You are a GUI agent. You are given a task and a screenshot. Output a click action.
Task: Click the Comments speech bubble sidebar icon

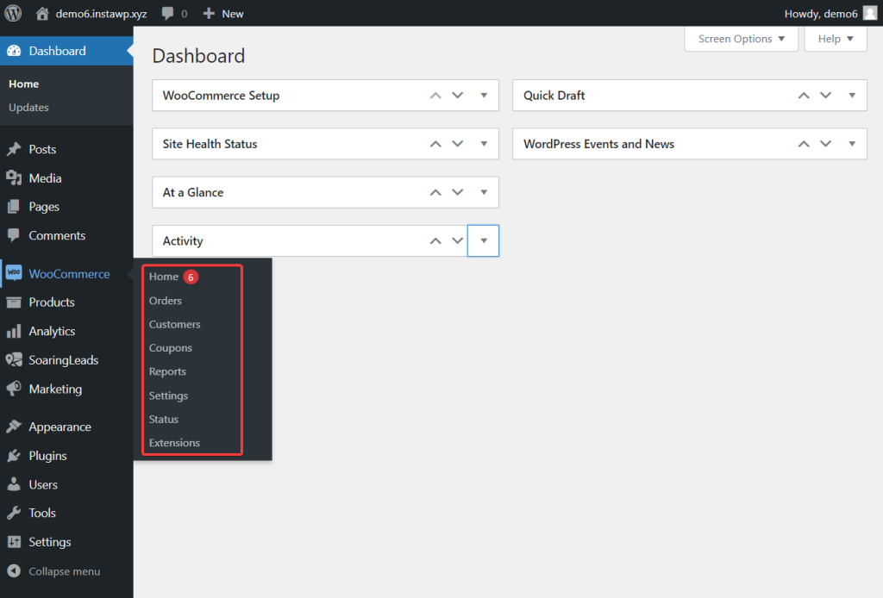(x=14, y=235)
